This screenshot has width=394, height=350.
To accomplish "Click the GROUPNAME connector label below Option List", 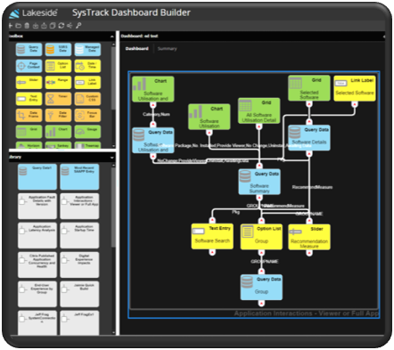I will [x=264, y=262].
